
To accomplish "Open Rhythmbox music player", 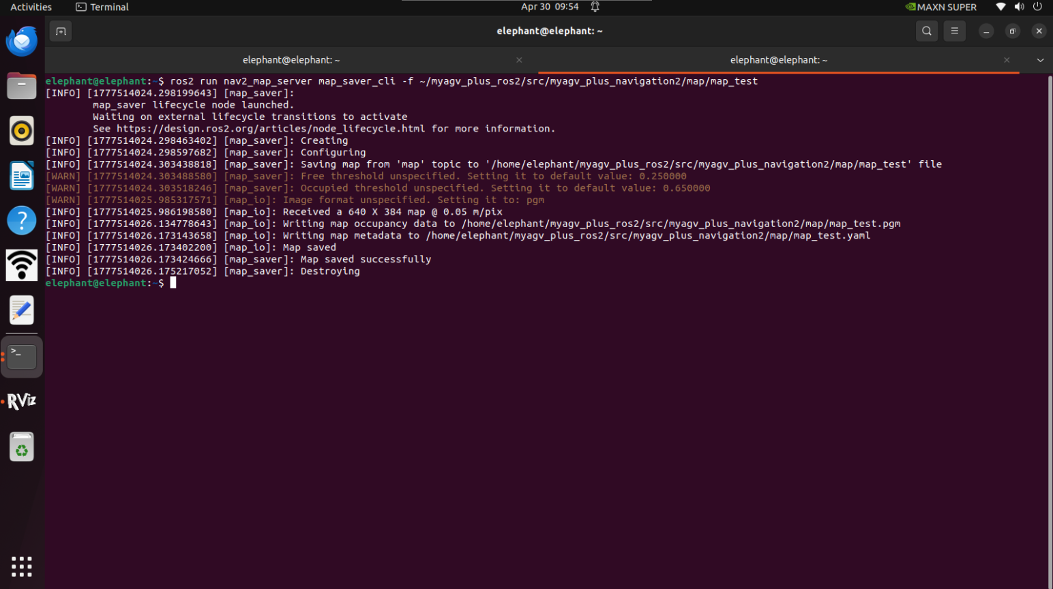I will [22, 131].
